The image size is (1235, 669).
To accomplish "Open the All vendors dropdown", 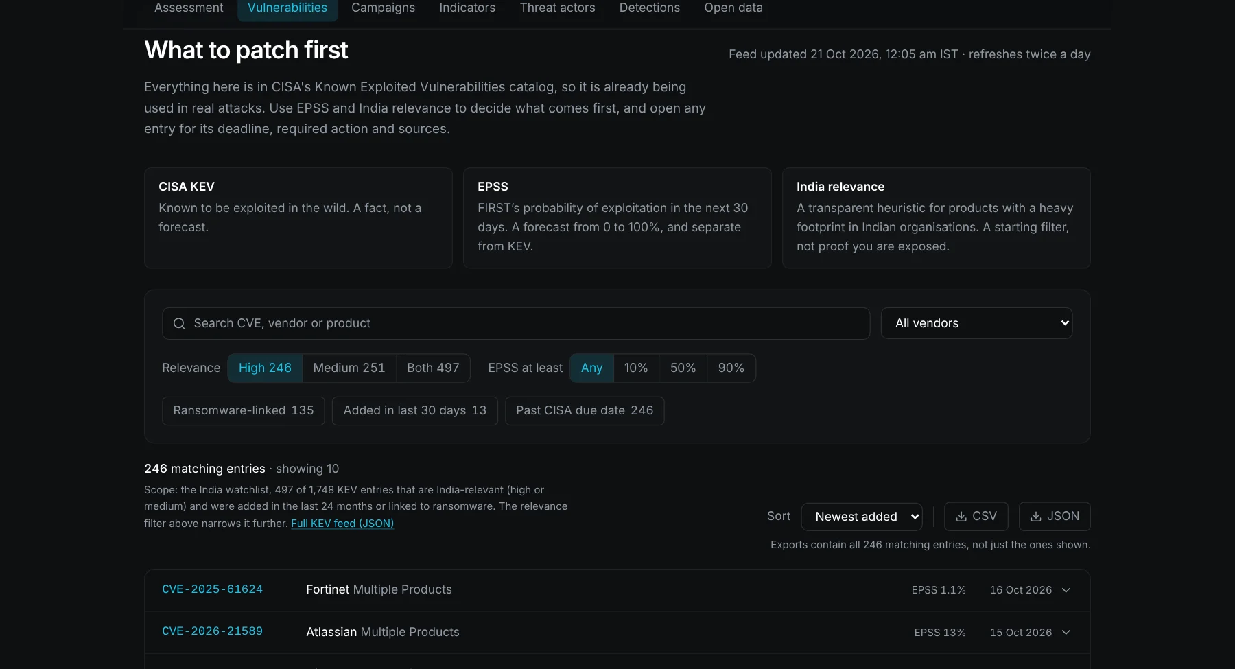I will [x=976, y=323].
